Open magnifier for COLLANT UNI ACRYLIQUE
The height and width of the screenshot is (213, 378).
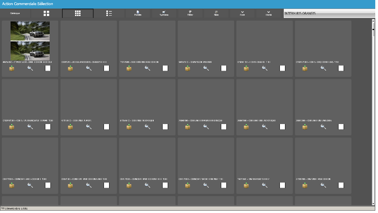point(265,127)
